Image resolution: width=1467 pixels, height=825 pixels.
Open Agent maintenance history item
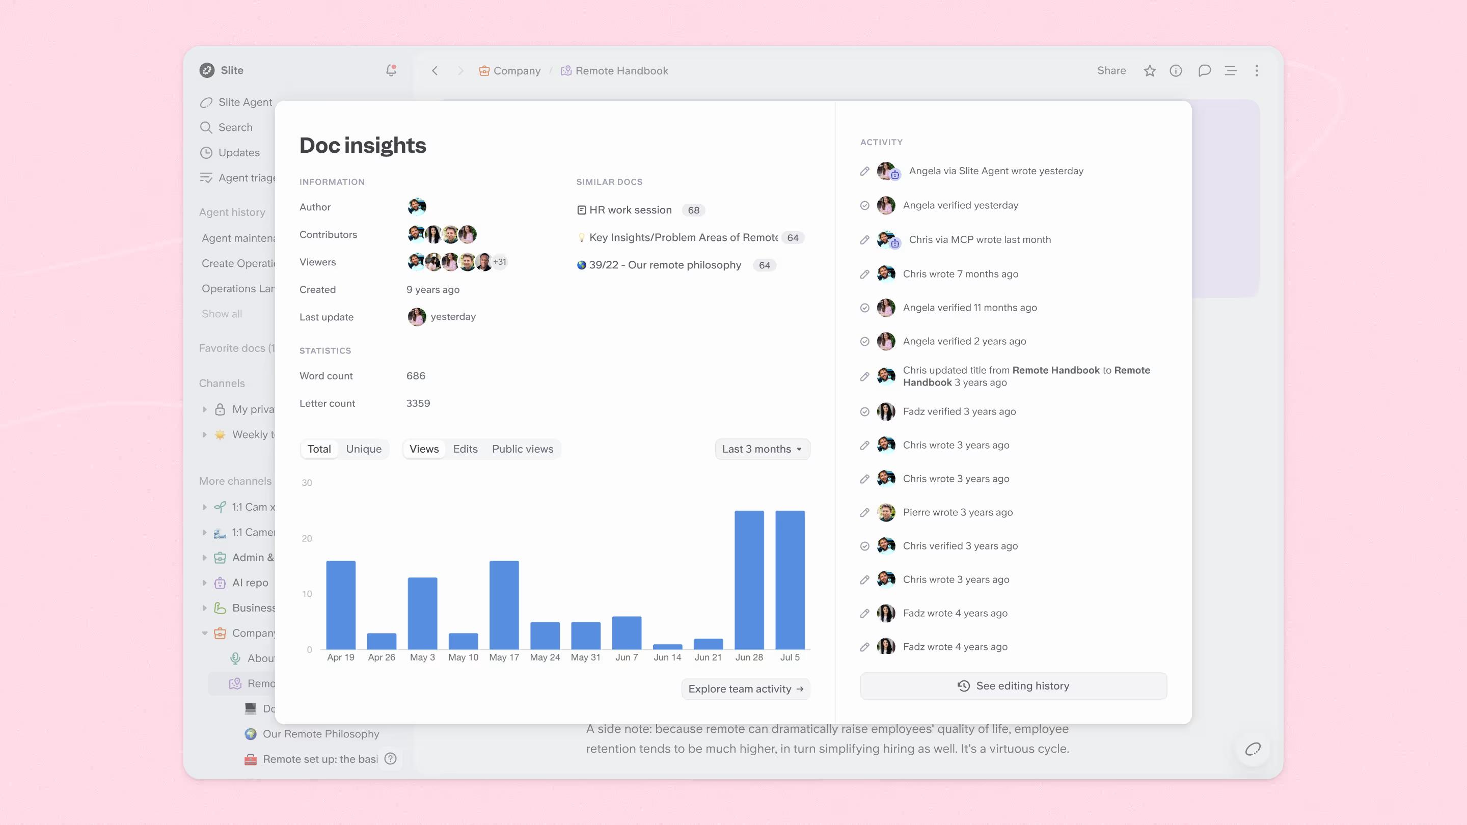238,238
